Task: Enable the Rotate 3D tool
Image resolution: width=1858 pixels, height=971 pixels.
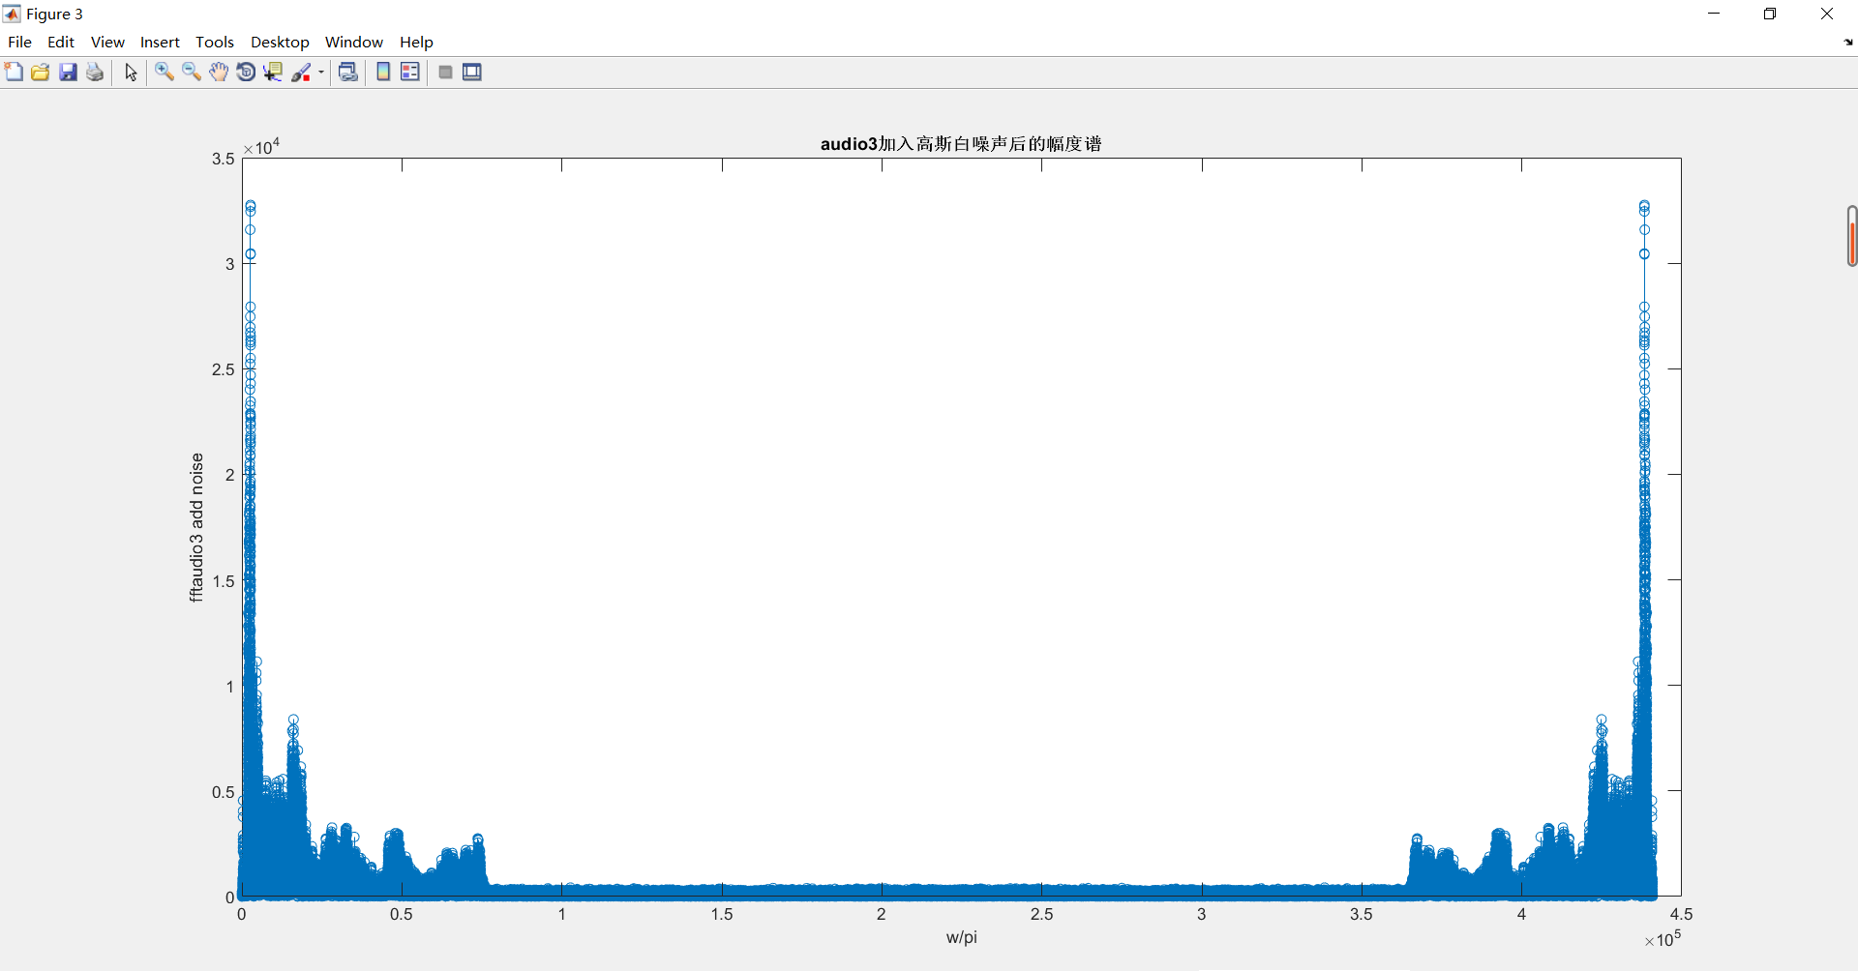Action: [x=246, y=73]
